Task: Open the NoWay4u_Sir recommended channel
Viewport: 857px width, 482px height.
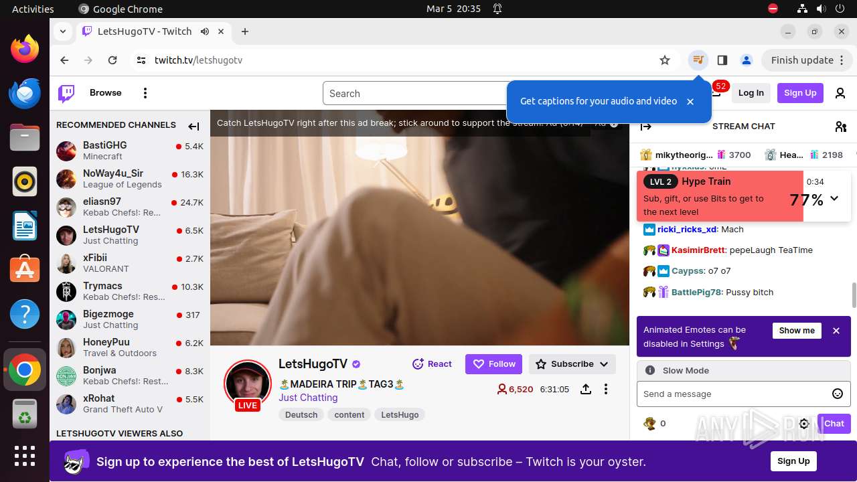Action: click(130, 179)
